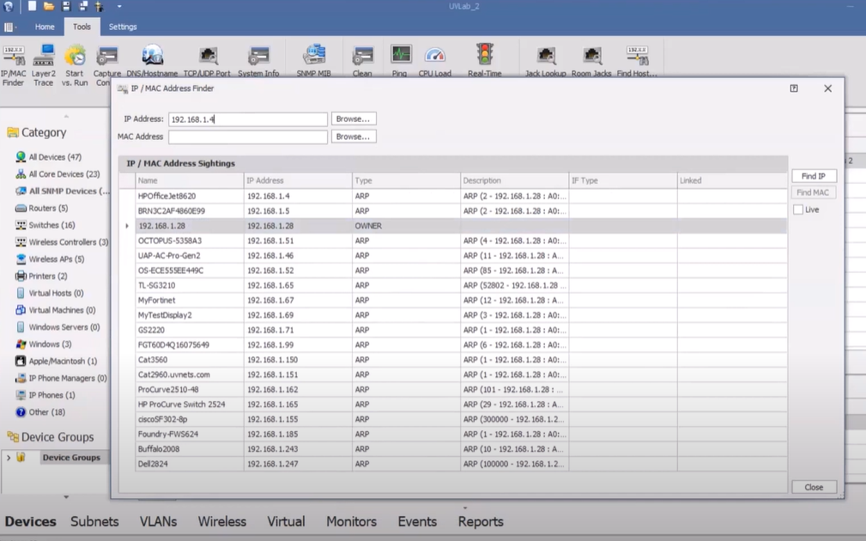866x541 pixels.
Task: Switch to the Home ribbon tab
Action: [x=45, y=27]
